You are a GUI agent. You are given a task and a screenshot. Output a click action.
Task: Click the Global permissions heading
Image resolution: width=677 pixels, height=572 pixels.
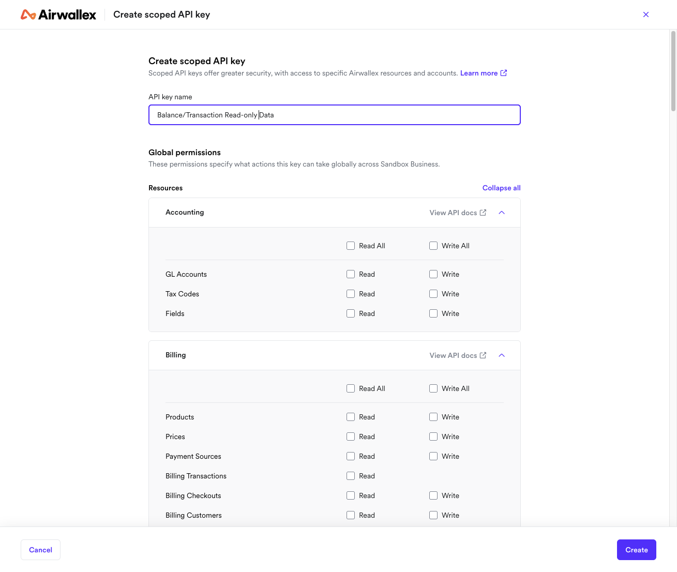185,153
